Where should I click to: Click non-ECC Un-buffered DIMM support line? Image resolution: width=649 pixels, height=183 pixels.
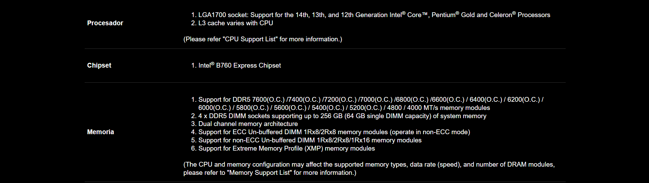310,140
